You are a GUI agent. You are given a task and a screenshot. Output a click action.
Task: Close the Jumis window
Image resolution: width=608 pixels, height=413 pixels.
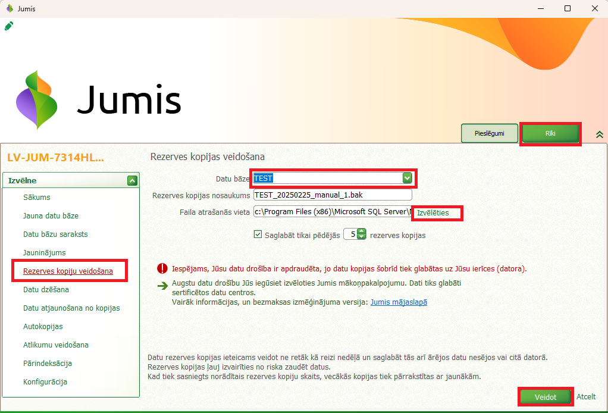pyautogui.click(x=595, y=8)
